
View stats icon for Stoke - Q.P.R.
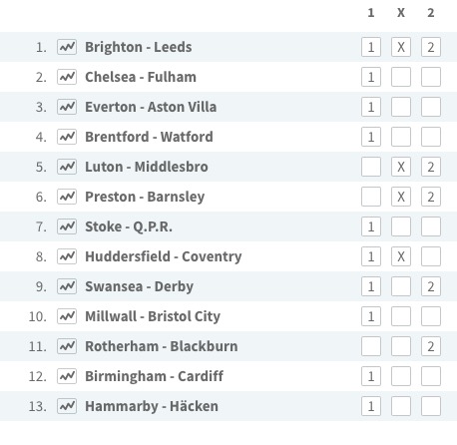[x=67, y=226]
